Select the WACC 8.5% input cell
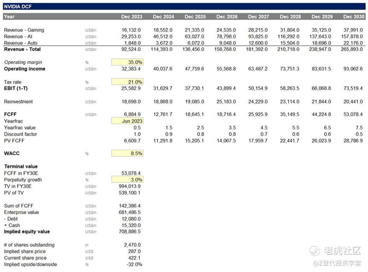The height and width of the screenshot is (272, 368). point(127,153)
